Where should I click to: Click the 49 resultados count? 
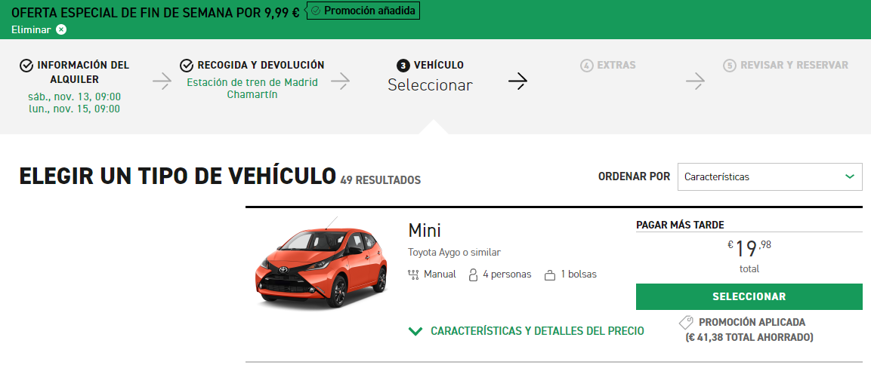coord(381,180)
